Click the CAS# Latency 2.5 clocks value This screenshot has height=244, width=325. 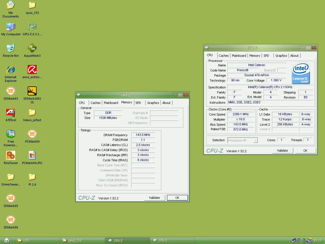coord(143,145)
